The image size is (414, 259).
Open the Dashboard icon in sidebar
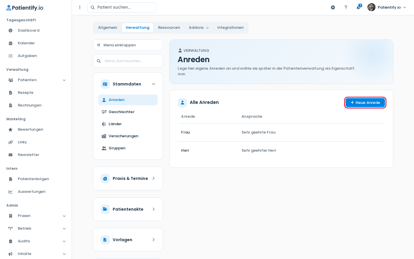[x=11, y=31]
